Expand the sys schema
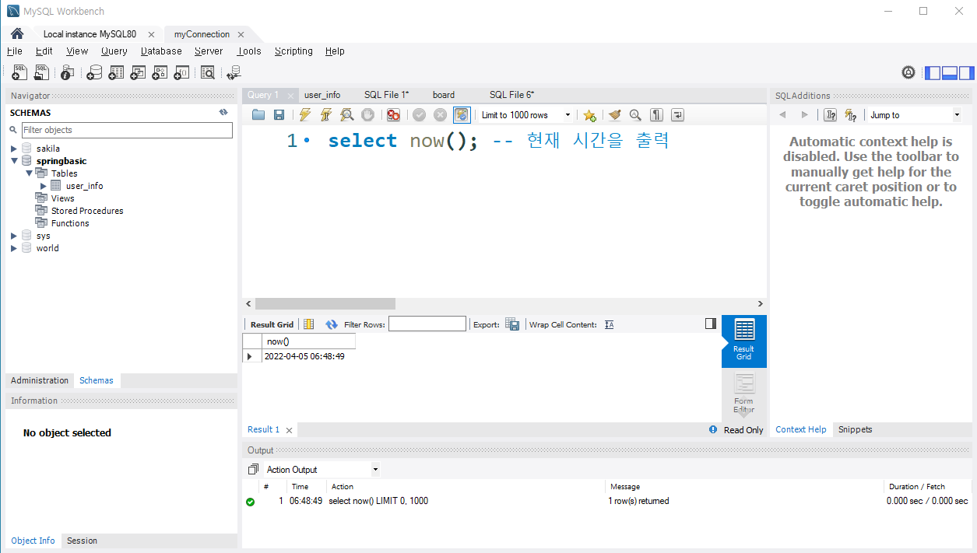 click(14, 236)
